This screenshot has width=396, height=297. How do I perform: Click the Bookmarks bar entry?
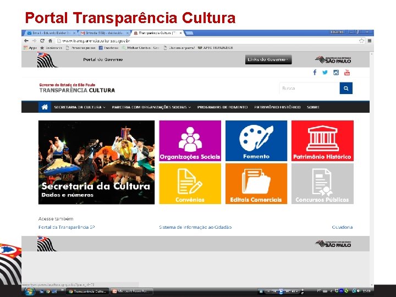tap(51, 48)
